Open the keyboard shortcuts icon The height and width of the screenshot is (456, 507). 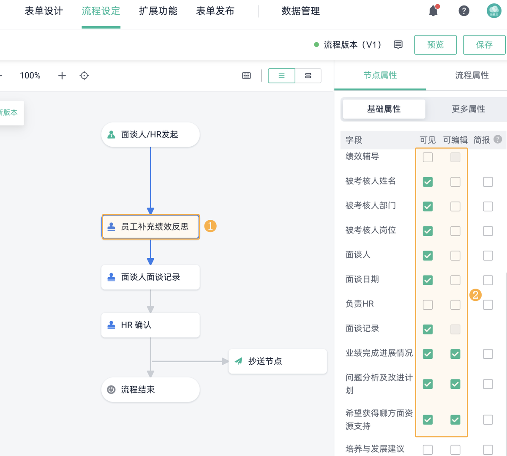point(246,76)
